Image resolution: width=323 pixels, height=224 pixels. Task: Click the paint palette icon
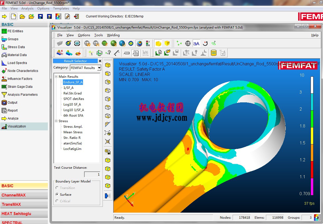(x=78, y=53)
